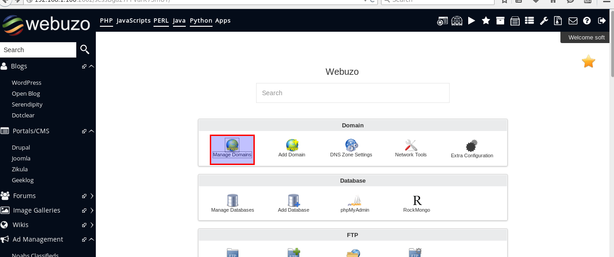Image resolution: width=614 pixels, height=257 pixels.
Task: Click the logout arrow icon in top bar
Action: pos(602,21)
